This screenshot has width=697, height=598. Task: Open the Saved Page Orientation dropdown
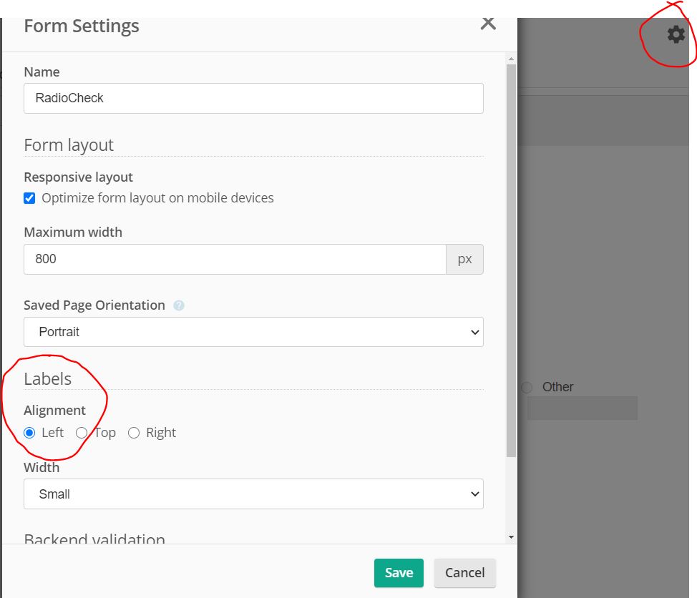tap(253, 332)
